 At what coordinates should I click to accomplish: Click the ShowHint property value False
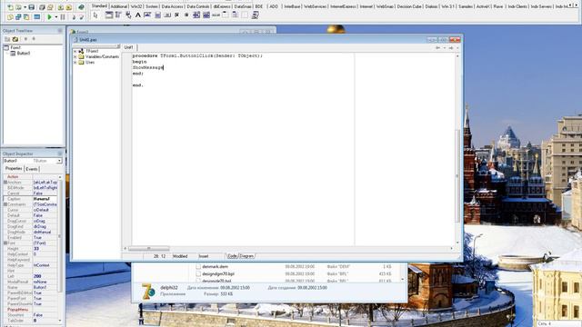point(45,315)
